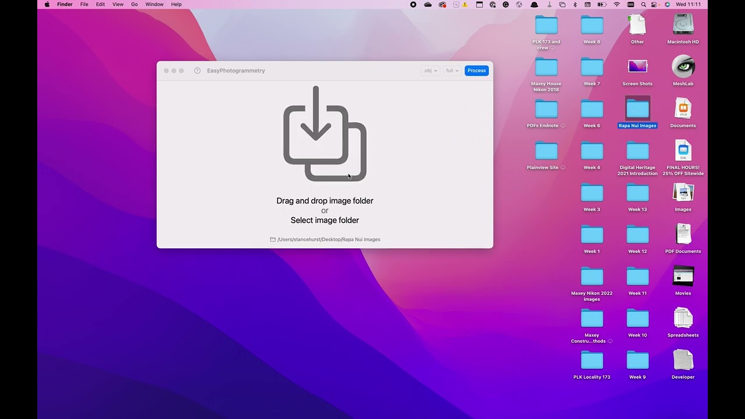
Task: Click the battery icon in menu bar
Action: pyautogui.click(x=602, y=4)
